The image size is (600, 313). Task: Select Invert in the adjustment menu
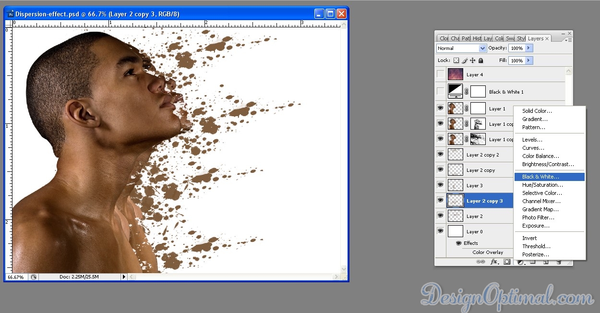coord(550,238)
